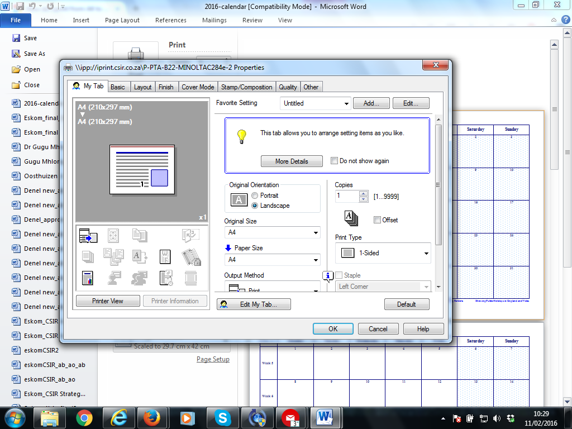
Task: Click the More Details button
Action: (x=292, y=161)
